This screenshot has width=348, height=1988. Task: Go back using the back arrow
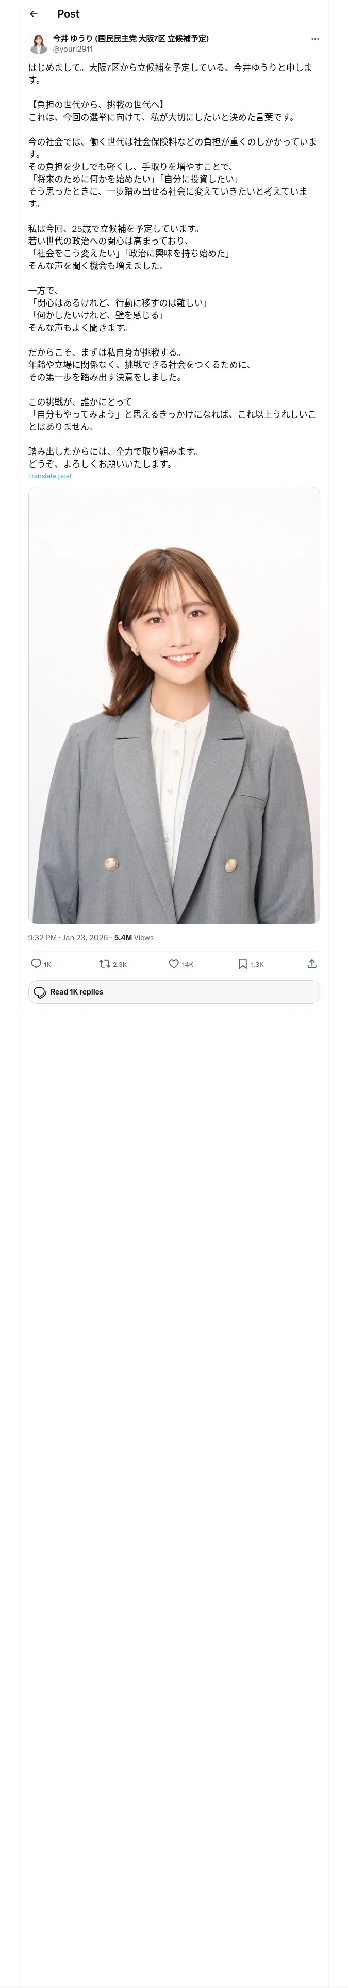33,14
